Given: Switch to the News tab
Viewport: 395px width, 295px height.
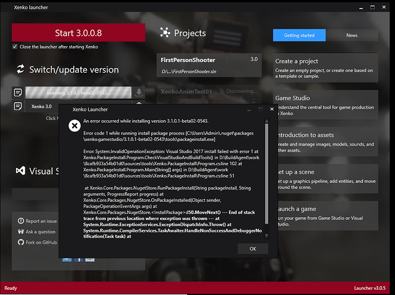Looking at the screenshot, I should tap(352, 35).
